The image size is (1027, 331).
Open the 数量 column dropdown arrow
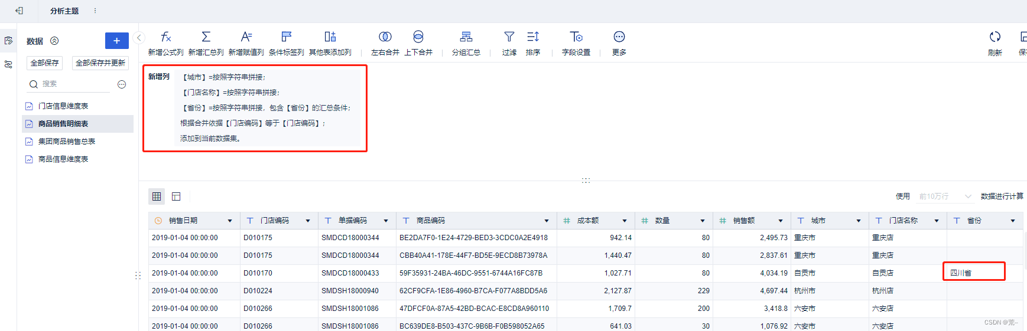tap(703, 221)
